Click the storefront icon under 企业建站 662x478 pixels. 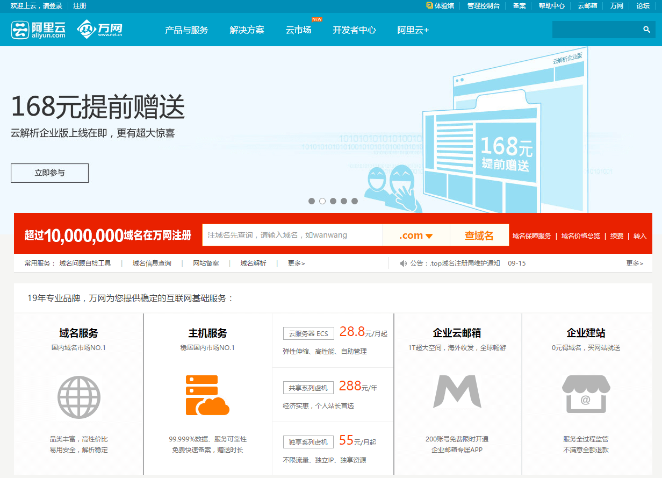pos(586,394)
